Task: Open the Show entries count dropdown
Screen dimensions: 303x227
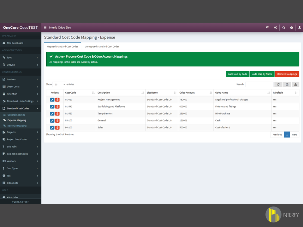Action: pyautogui.click(x=59, y=84)
